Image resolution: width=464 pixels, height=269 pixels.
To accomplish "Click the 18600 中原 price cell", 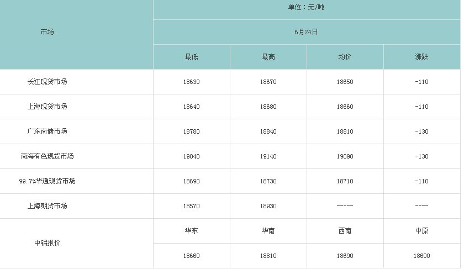I will pyautogui.click(x=421, y=256).
